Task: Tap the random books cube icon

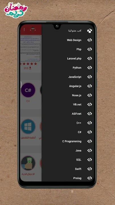Action: point(89,31)
